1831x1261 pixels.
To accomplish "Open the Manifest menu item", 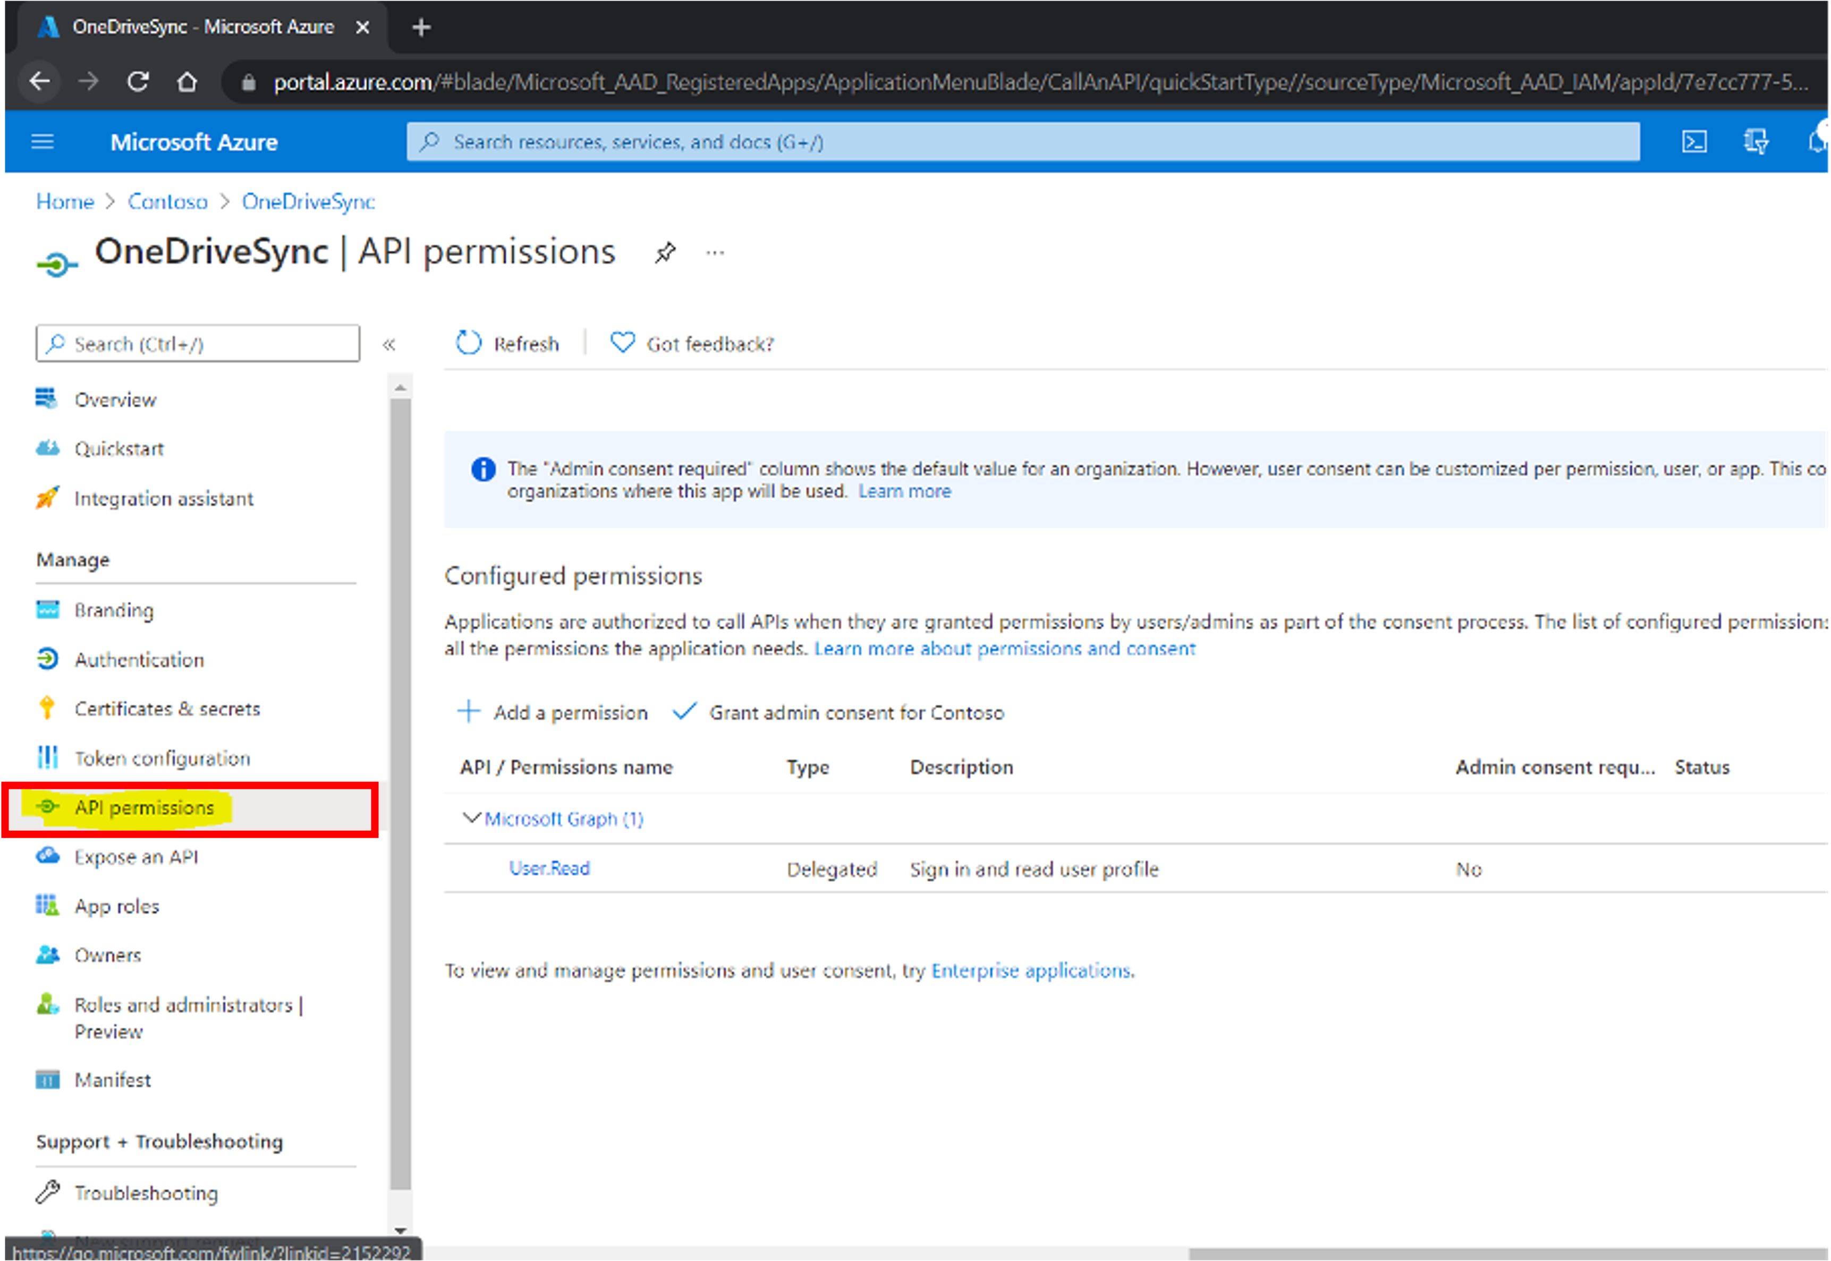I will (112, 1080).
